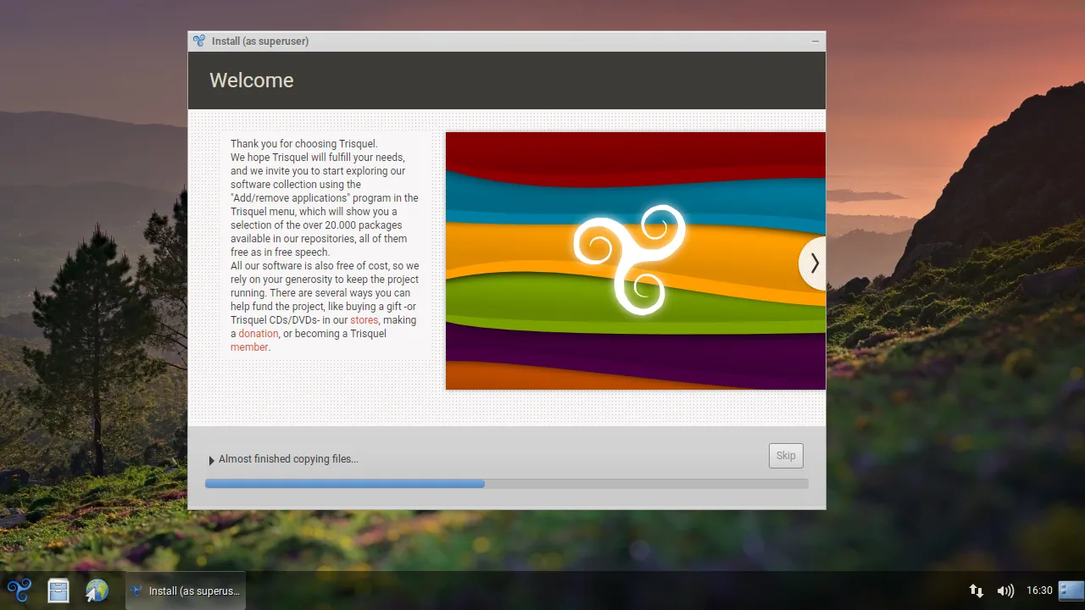
Task: Minimize the Install window
Action: pyautogui.click(x=815, y=41)
